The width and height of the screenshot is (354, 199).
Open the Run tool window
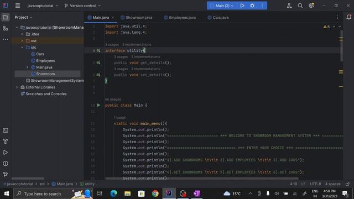[6, 153]
